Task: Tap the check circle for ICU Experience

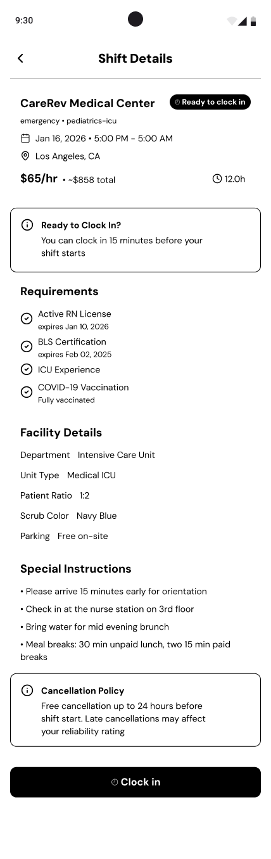Action: coord(27,369)
